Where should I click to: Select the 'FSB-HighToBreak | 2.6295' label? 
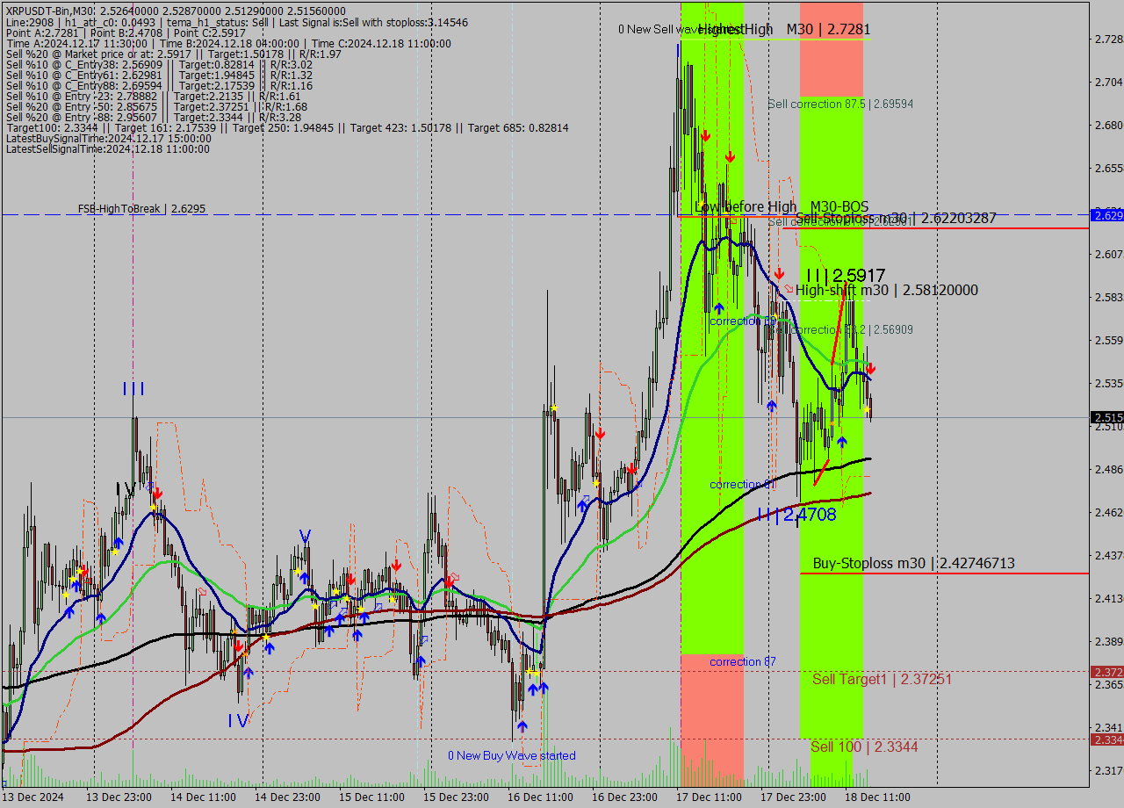pyautogui.click(x=141, y=209)
